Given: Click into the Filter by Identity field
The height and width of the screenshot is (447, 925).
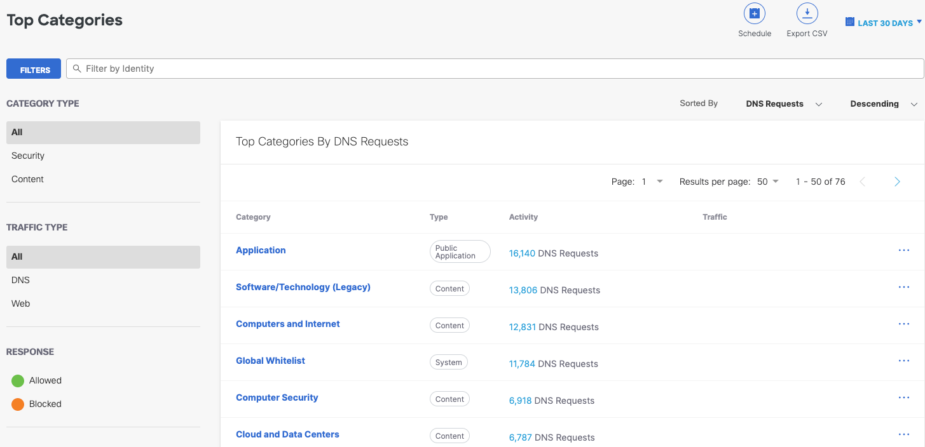Looking at the screenshot, I should coord(495,69).
